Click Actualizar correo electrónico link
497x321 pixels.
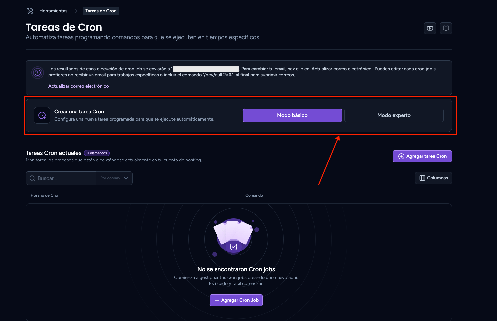(79, 86)
